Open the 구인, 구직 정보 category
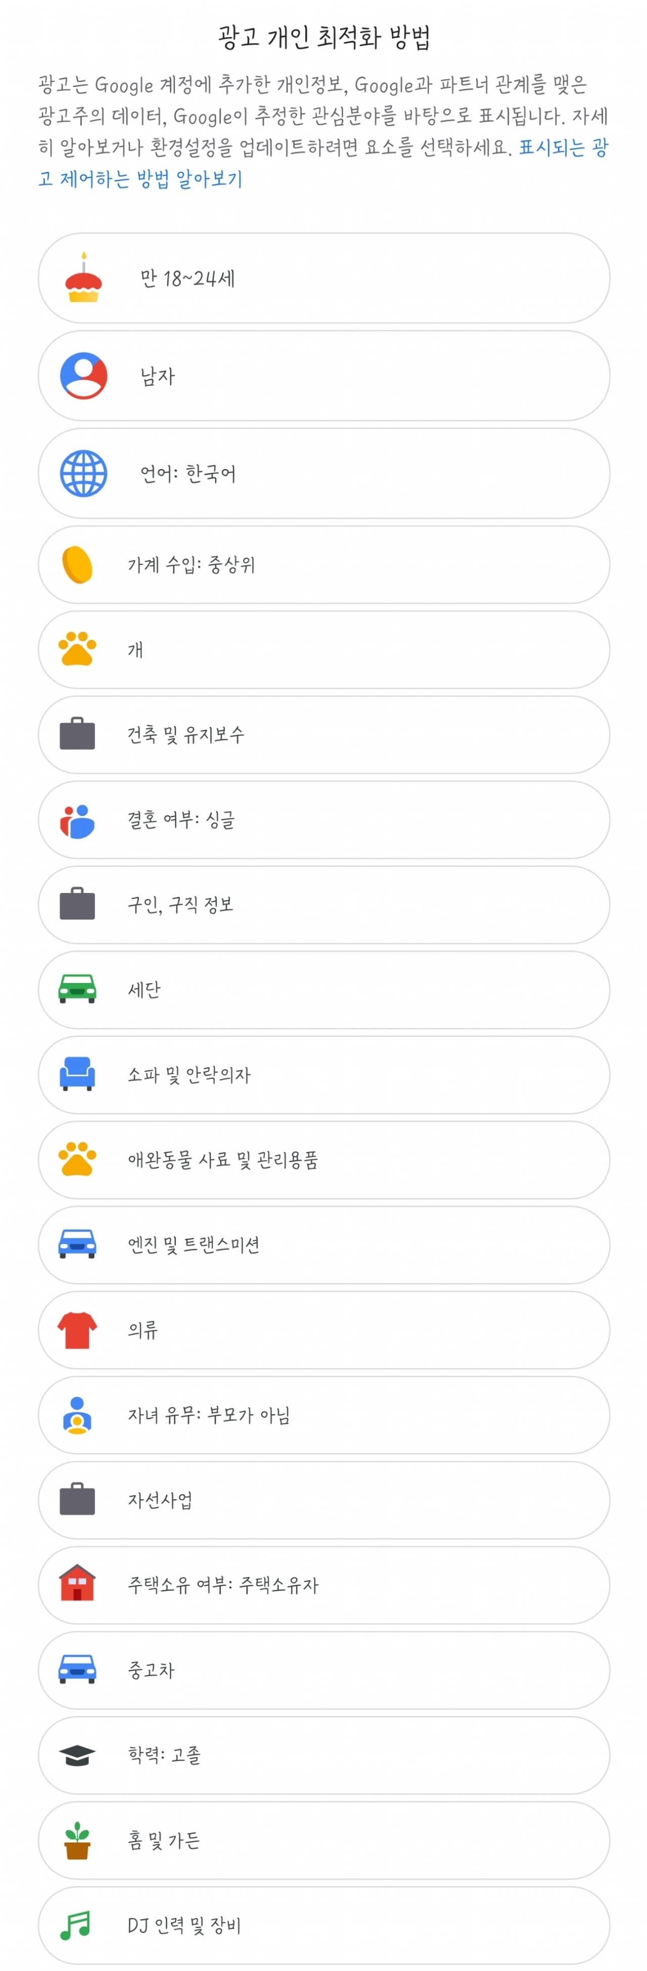 point(323,905)
